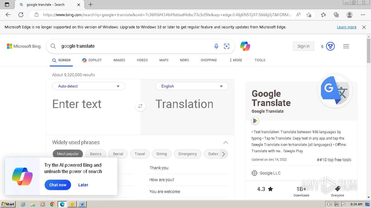Click the site information lock icon
The width and height of the screenshot is (371, 208).
37,15
